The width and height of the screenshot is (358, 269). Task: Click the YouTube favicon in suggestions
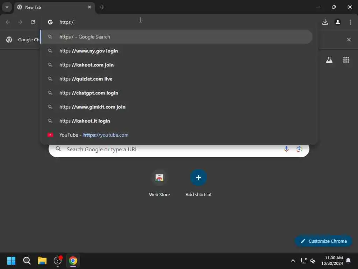50,135
